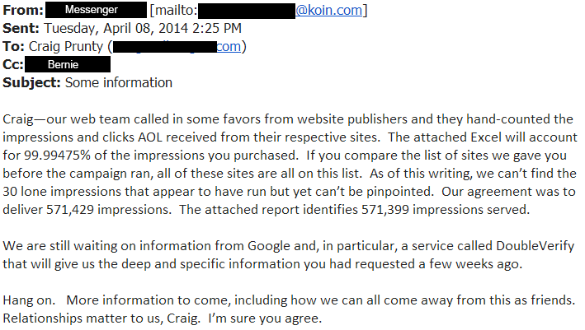Click the number '571,429' in the body
The width and height of the screenshot is (585, 330).
[x=70, y=210]
